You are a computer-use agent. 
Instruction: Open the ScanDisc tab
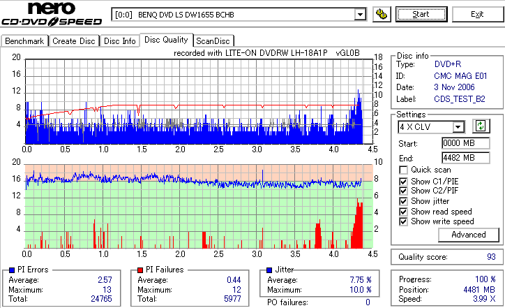213,41
